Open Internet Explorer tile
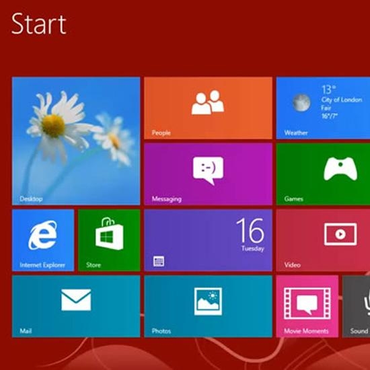The image size is (370, 370). 43,240
